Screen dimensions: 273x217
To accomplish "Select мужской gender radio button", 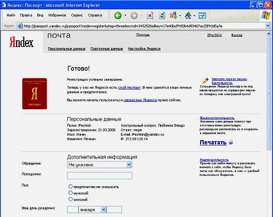I will point(70,193).
